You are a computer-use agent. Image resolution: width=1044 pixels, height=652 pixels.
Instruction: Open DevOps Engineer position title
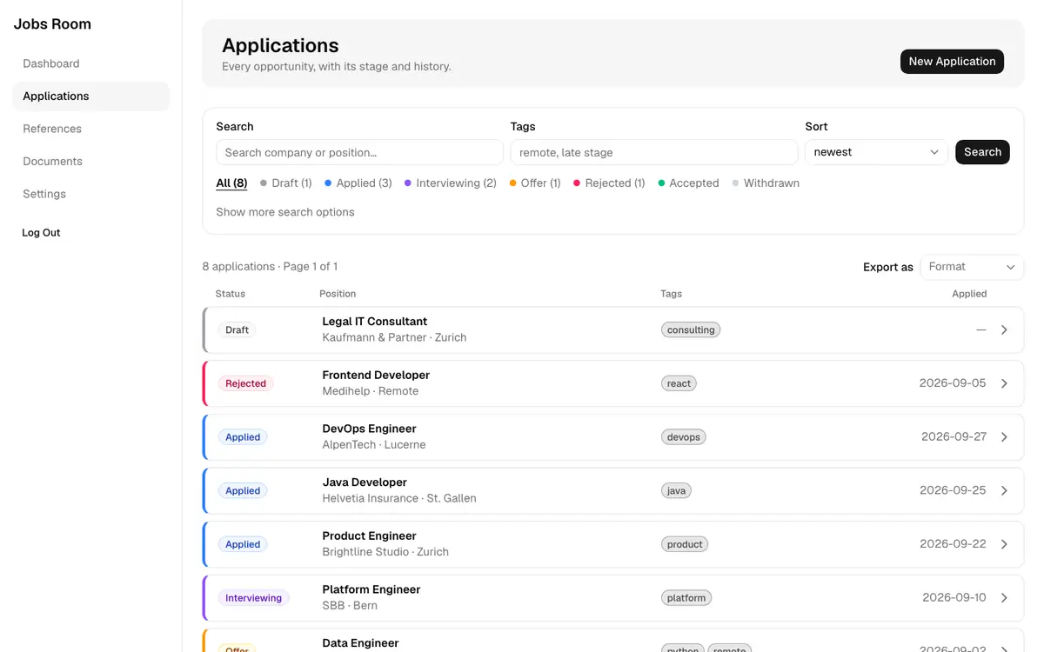369,429
